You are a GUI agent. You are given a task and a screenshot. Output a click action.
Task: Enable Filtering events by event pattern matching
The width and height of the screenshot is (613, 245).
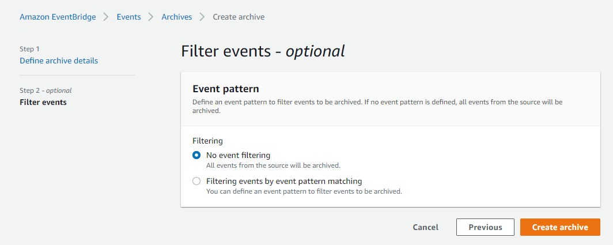tap(196, 181)
